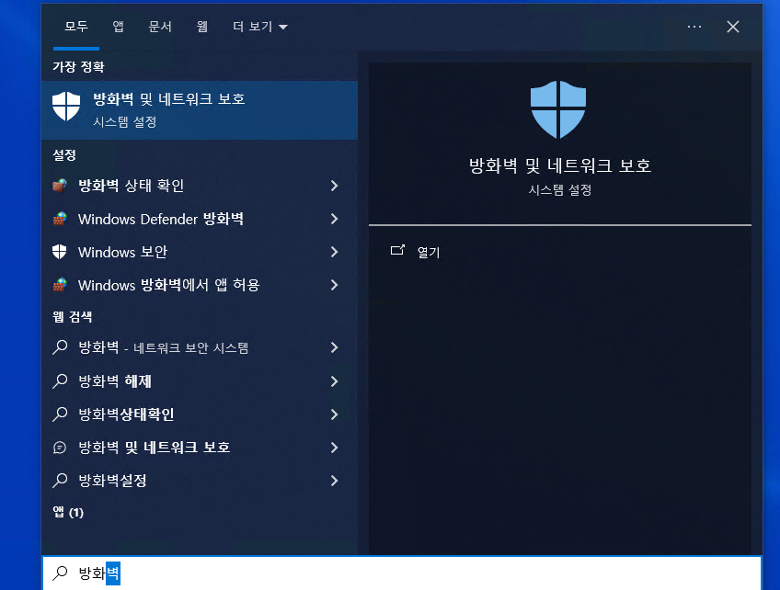
Task: Select web suggestion 방화벽 해제
Action: (200, 381)
